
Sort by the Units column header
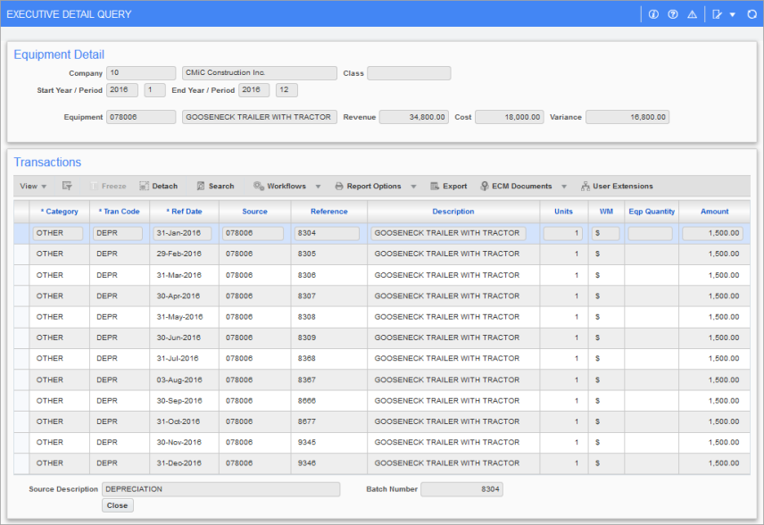[x=564, y=212]
